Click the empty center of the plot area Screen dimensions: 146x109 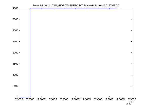pyautogui.click(x=76, y=53)
